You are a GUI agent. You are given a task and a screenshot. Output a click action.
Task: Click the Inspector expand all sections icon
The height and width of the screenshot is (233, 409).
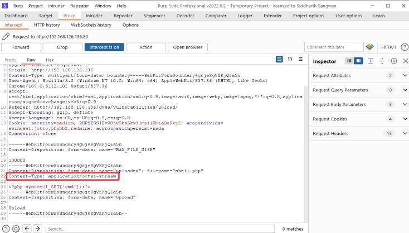pos(371,61)
